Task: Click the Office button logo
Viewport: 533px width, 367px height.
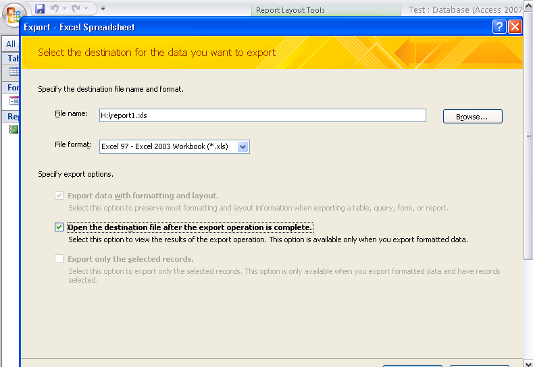Action: point(14,15)
